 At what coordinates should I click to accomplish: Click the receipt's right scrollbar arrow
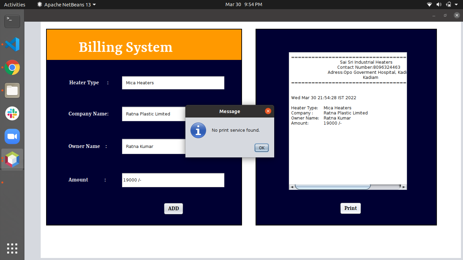coord(403,187)
